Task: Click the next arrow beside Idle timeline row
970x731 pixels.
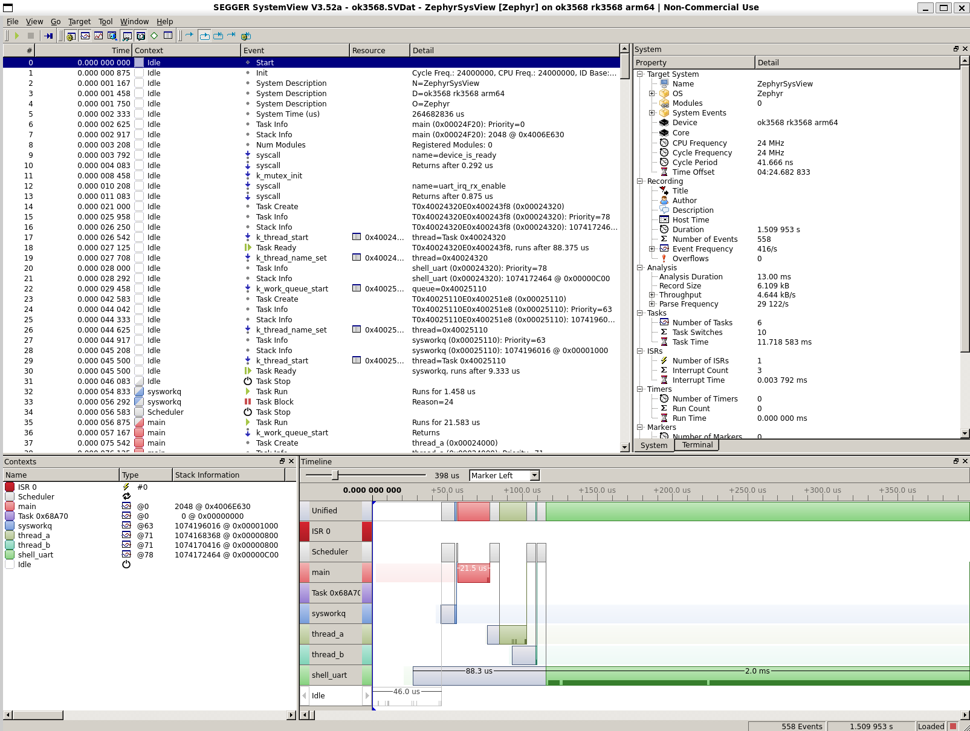Action: 367,695
